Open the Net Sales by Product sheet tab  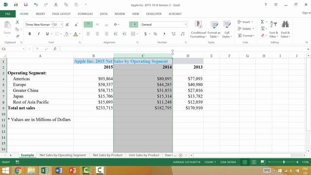pyautogui.click(x=107, y=155)
